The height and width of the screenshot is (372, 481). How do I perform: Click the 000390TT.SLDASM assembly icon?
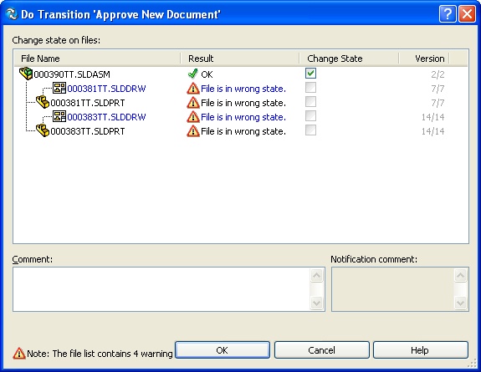pos(26,74)
